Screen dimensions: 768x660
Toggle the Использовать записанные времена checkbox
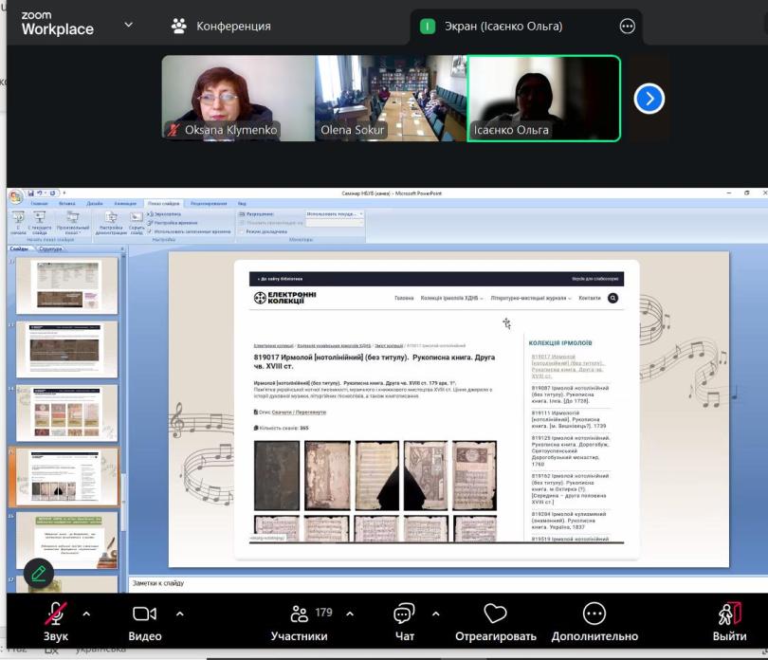pyautogui.click(x=150, y=231)
